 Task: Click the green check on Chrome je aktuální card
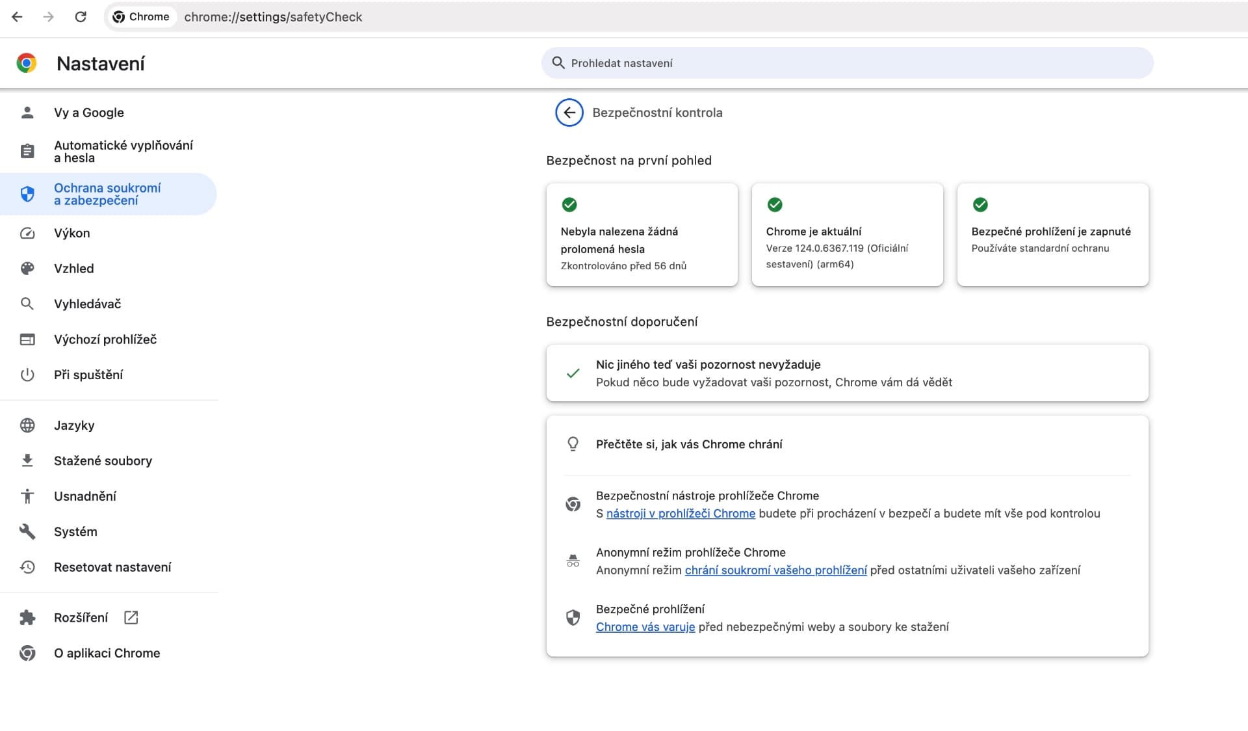pos(775,205)
